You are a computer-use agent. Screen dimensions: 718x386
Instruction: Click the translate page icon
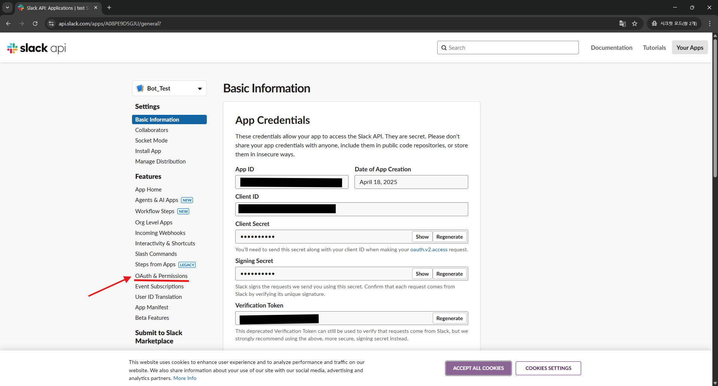pyautogui.click(x=623, y=24)
